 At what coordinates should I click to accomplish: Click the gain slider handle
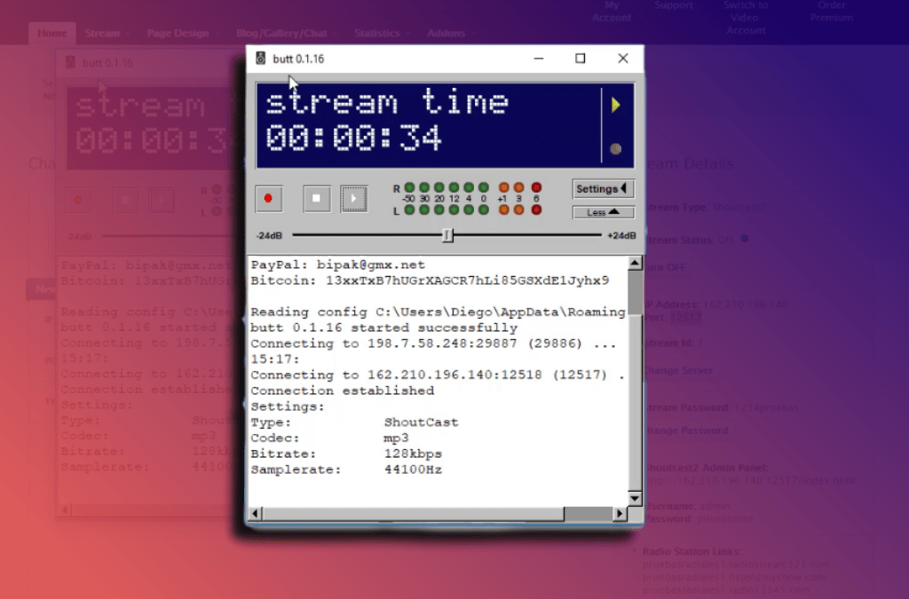pyautogui.click(x=447, y=235)
